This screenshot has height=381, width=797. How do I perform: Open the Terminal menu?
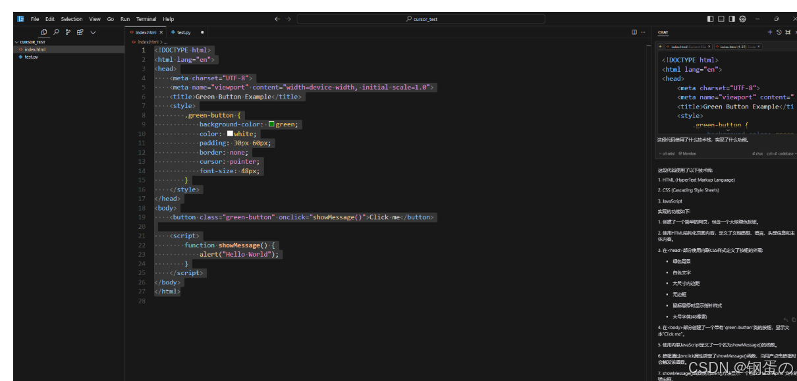(146, 19)
